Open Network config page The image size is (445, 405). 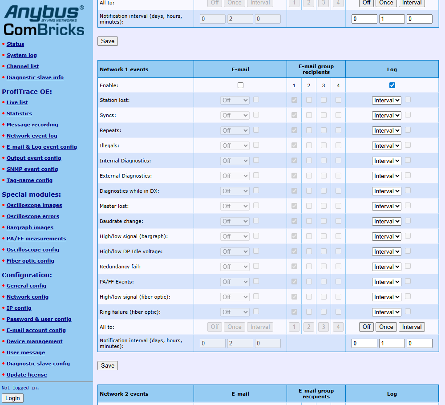tap(28, 296)
